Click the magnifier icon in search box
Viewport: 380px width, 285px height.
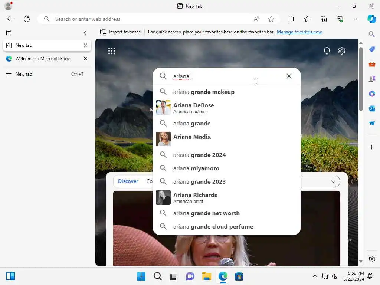point(163,76)
